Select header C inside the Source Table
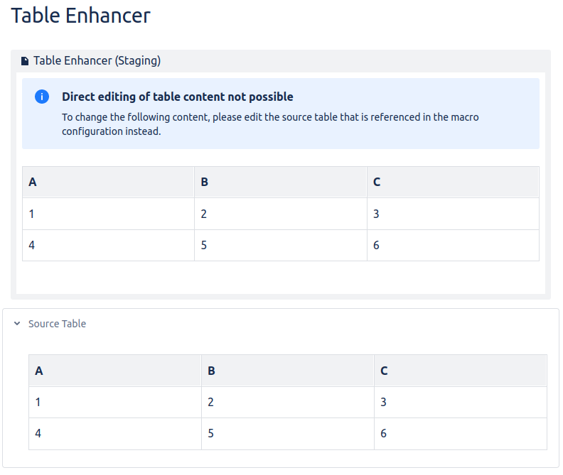The image size is (563, 475). tap(384, 371)
